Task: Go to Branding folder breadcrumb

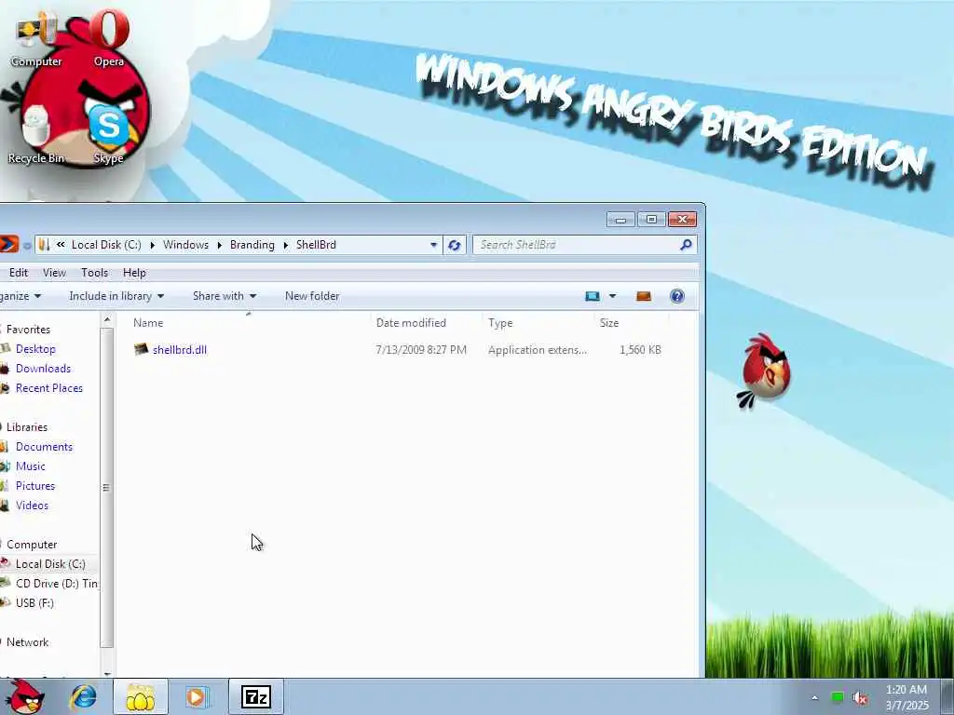Action: tap(252, 245)
